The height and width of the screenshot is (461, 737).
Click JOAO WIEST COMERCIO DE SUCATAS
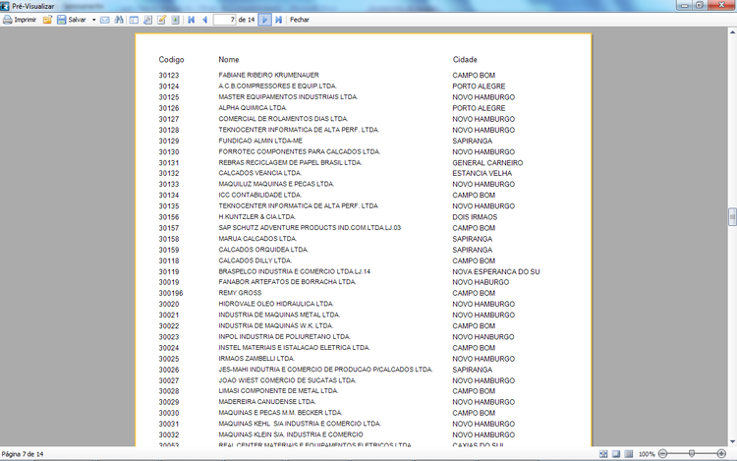[x=287, y=380]
